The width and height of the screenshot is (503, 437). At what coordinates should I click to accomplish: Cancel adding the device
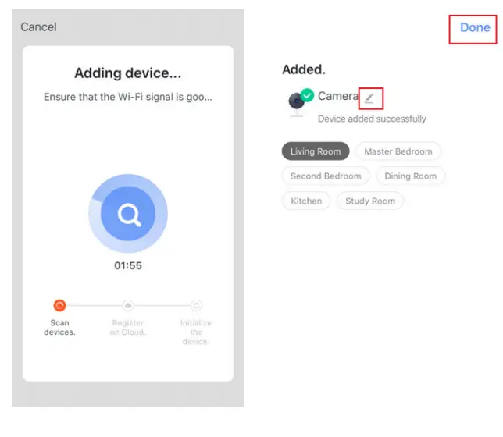pyautogui.click(x=38, y=27)
